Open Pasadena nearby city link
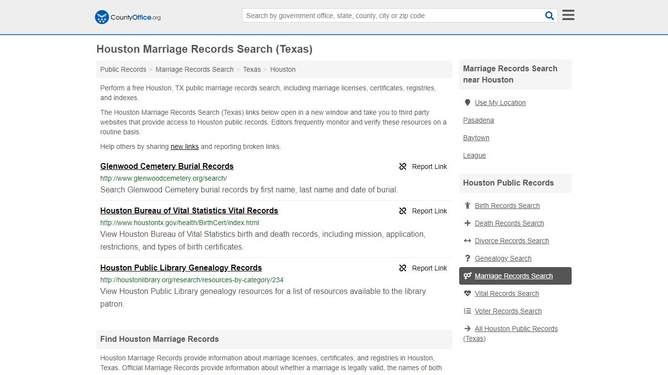 pyautogui.click(x=478, y=120)
